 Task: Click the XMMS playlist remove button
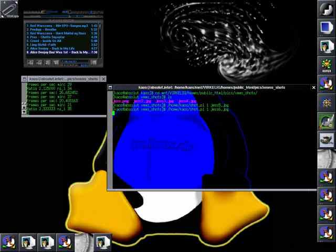pyautogui.click(x=39, y=62)
